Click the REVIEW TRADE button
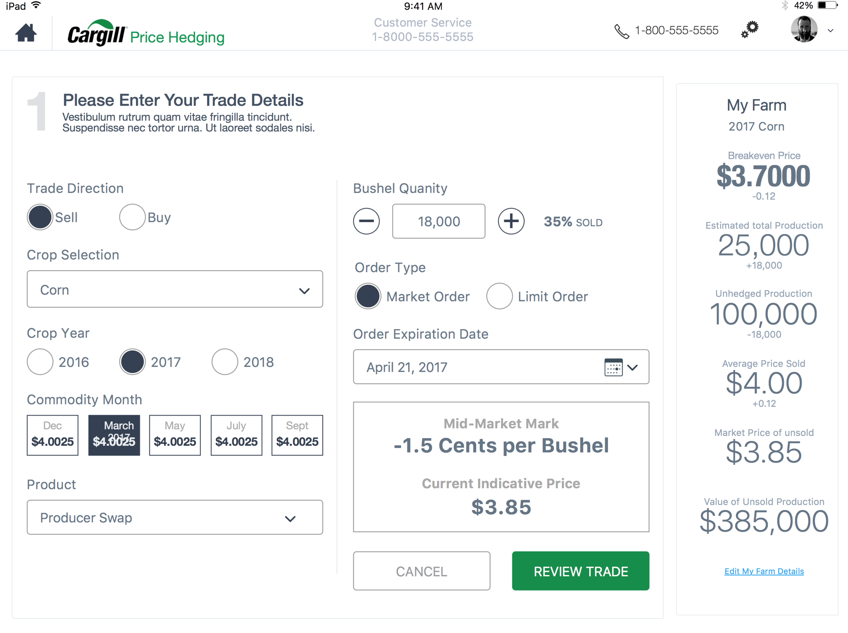Viewport: 848px width, 633px height. tap(580, 571)
